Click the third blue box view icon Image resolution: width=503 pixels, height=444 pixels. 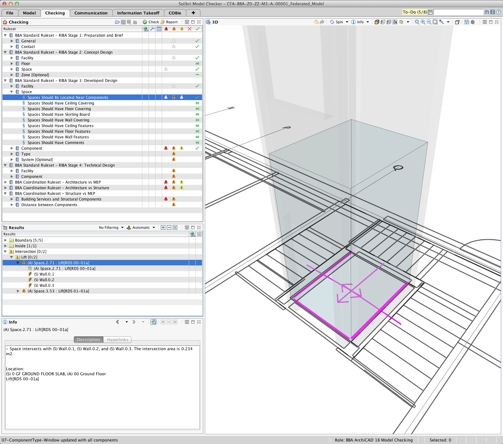click(389, 22)
